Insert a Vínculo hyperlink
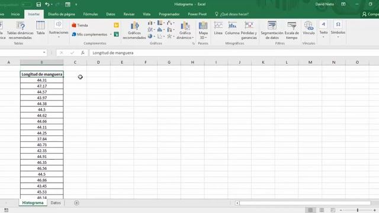This screenshot has width=379, height=213. point(309,28)
